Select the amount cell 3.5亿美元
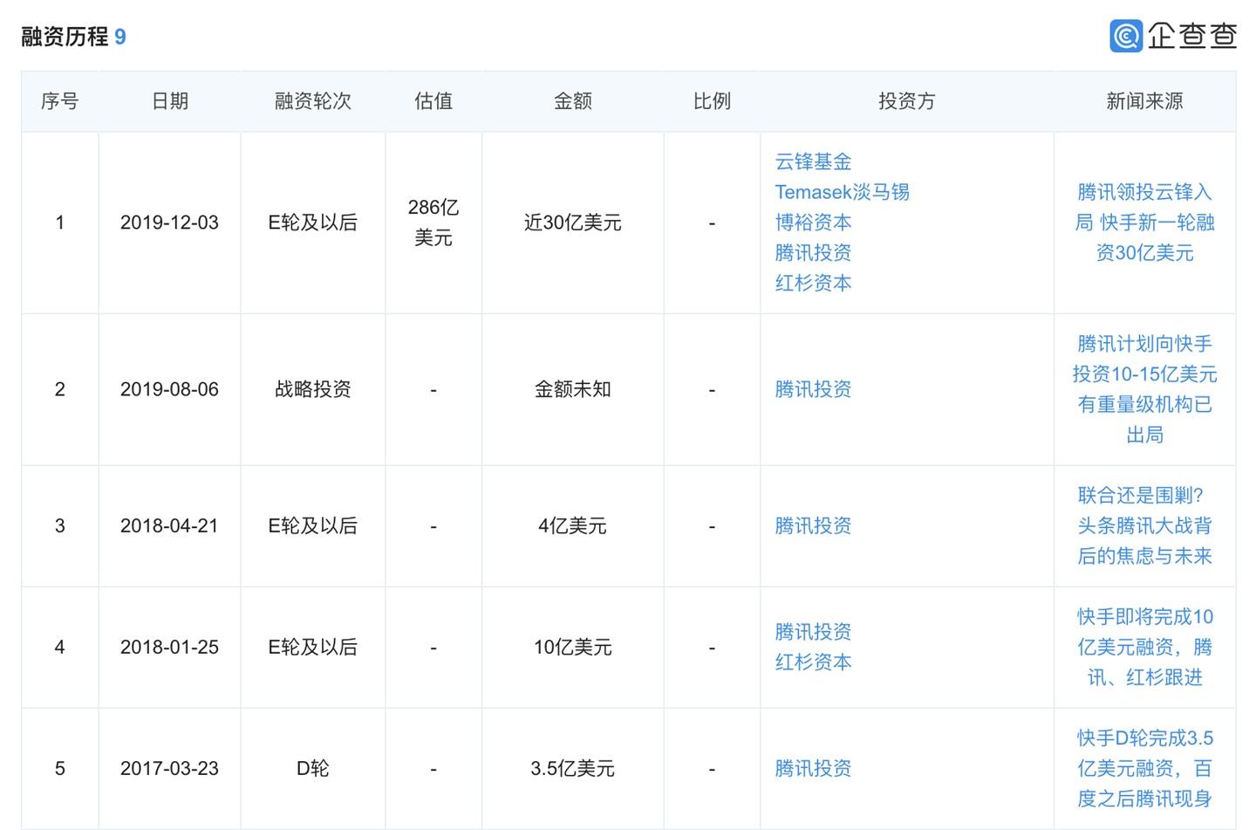The image size is (1256, 830). pyautogui.click(x=573, y=769)
